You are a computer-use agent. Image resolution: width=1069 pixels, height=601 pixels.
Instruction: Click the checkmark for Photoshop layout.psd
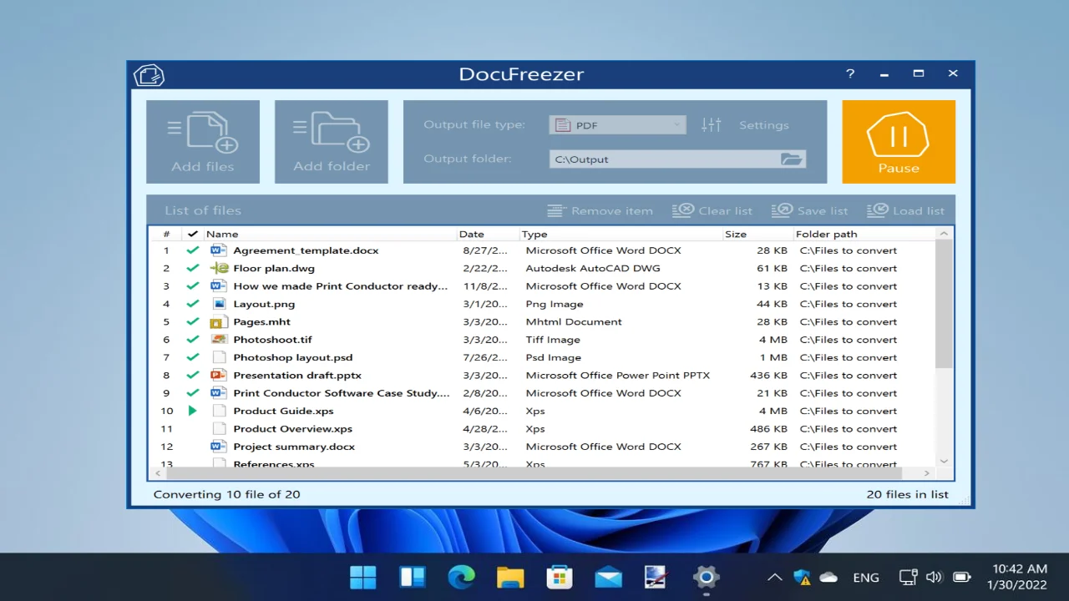coord(193,357)
